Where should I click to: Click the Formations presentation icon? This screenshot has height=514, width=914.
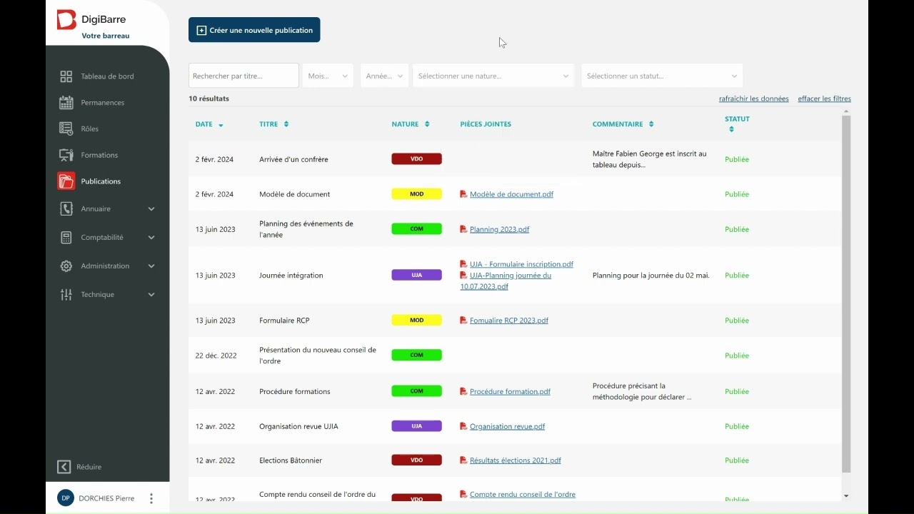tap(66, 155)
